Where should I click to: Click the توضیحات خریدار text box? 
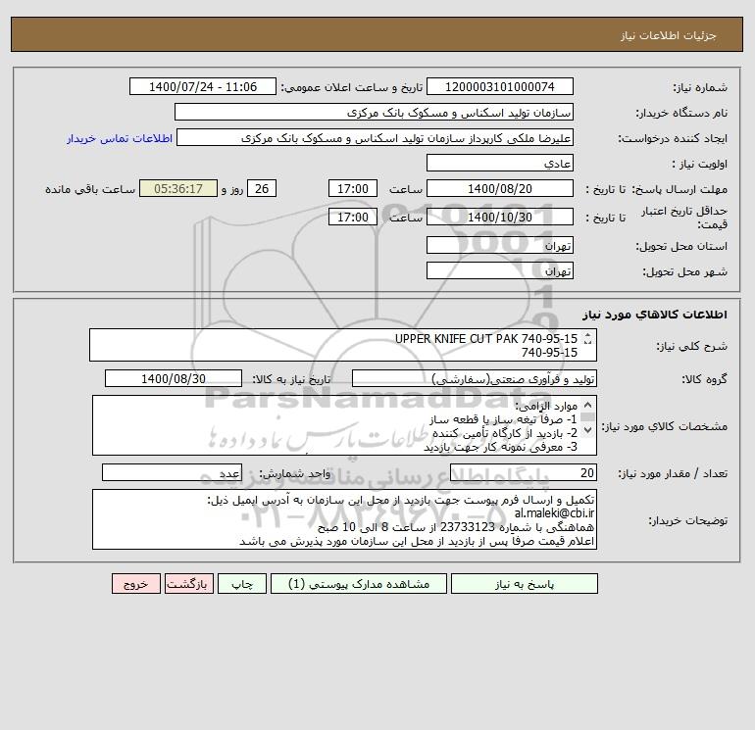[344, 519]
